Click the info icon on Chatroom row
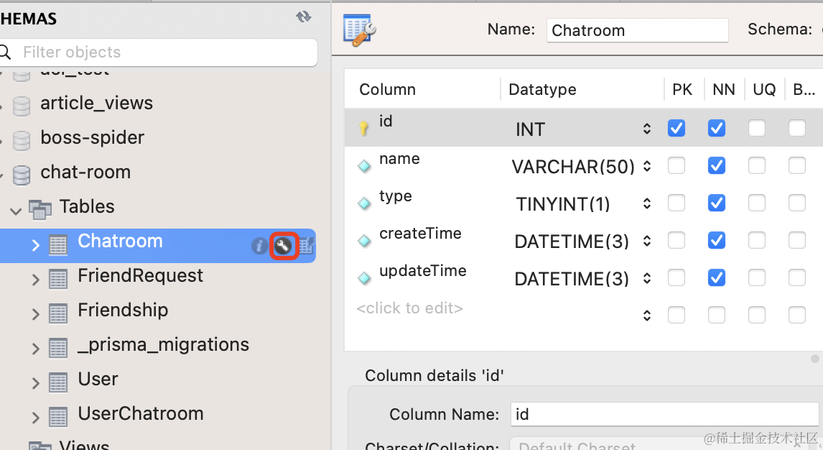 click(259, 247)
